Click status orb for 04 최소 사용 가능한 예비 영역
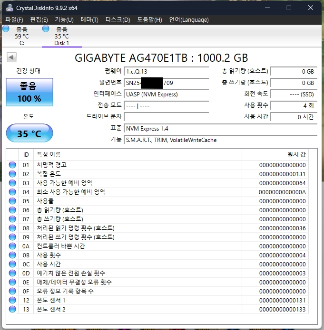 (12, 192)
